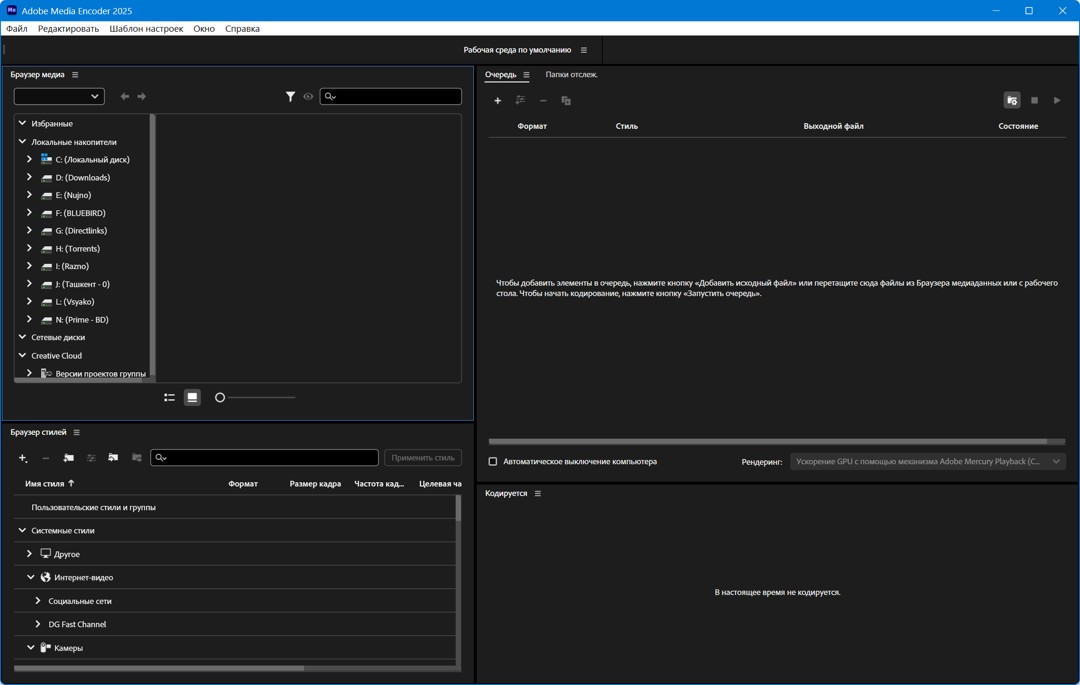
Task: Click the auto-encode watch folders icon
Action: tap(1012, 100)
